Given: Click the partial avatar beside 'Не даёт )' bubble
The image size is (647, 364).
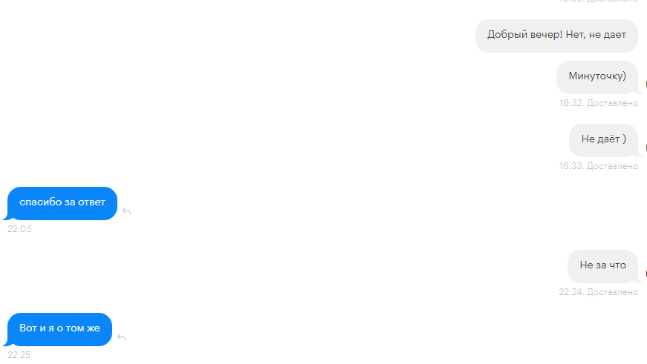Looking at the screenshot, I should click(646, 148).
